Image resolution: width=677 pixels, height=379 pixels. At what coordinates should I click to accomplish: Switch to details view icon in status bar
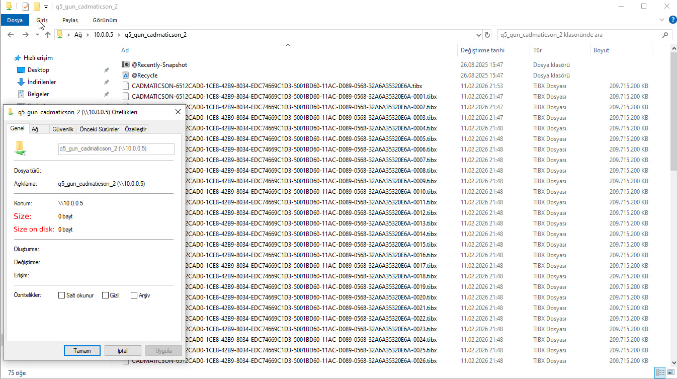point(659,373)
